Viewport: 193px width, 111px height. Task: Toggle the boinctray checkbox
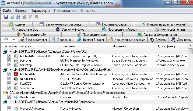[9, 65]
